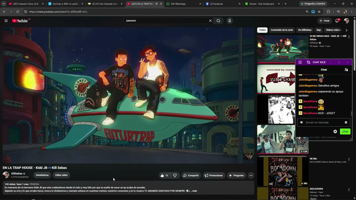356x200 pixels.
Task: Show the user list in Chat Kick
Action: (x=346, y=70)
